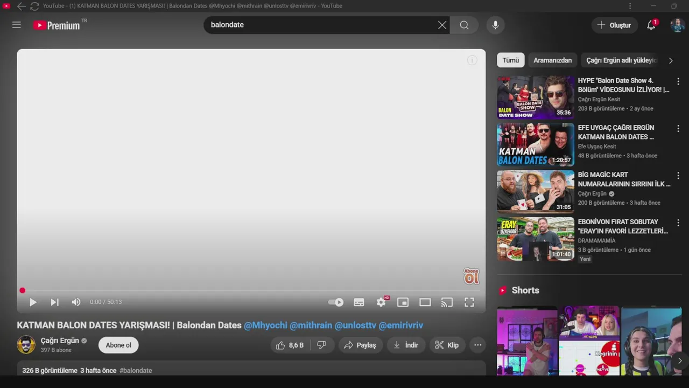Share the video with Paylaş
The height and width of the screenshot is (388, 689).
(x=360, y=345)
